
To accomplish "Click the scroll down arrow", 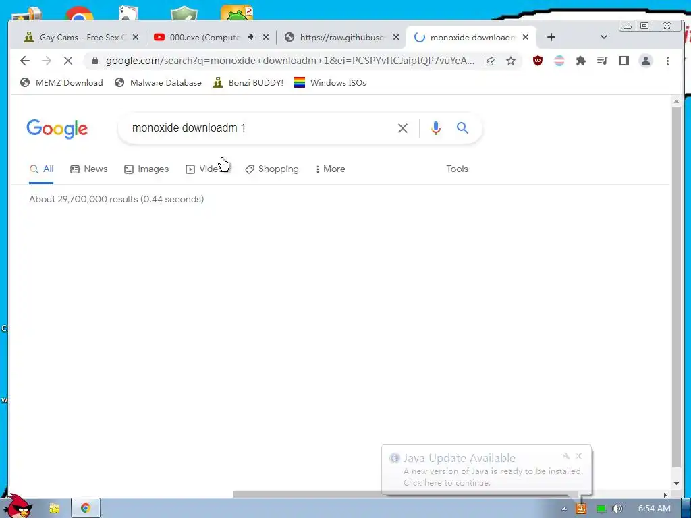I will pyautogui.click(x=676, y=483).
